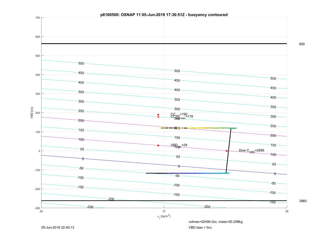317x234 pixels.
Task: Click the red plus marker beside 'Dive C_VBD'
Action: click(x=227, y=151)
